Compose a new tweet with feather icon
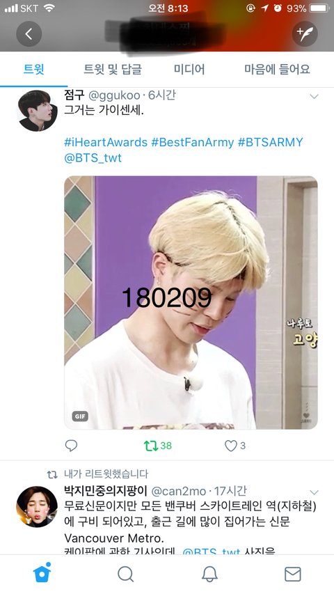This screenshot has width=334, height=594. coord(305,34)
